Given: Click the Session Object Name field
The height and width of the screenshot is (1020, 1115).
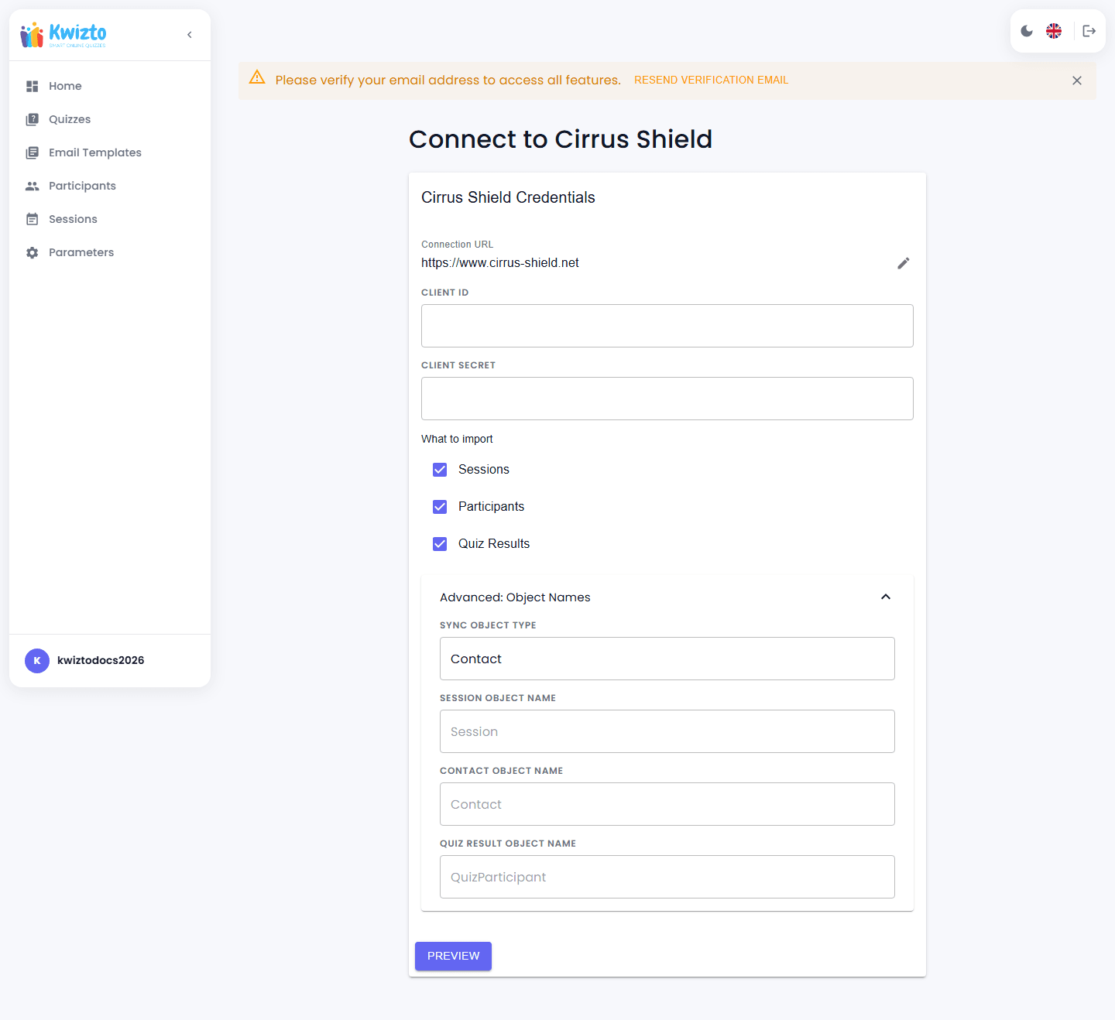Looking at the screenshot, I should point(667,731).
